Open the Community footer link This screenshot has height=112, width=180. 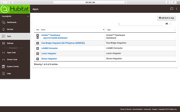[147, 109]
